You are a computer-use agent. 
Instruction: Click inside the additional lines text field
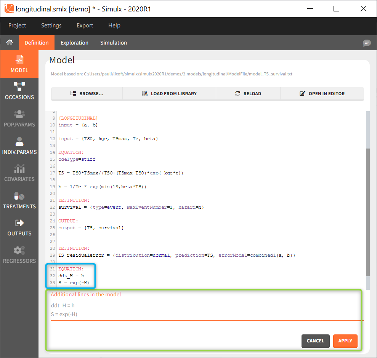coord(206,310)
